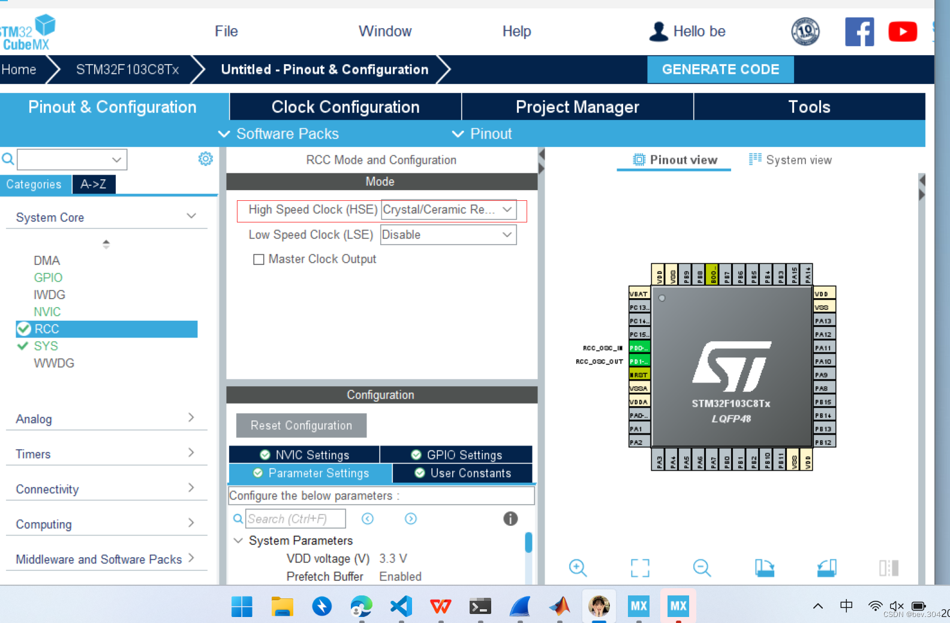Switch to the Clock Configuration tab

click(x=345, y=107)
